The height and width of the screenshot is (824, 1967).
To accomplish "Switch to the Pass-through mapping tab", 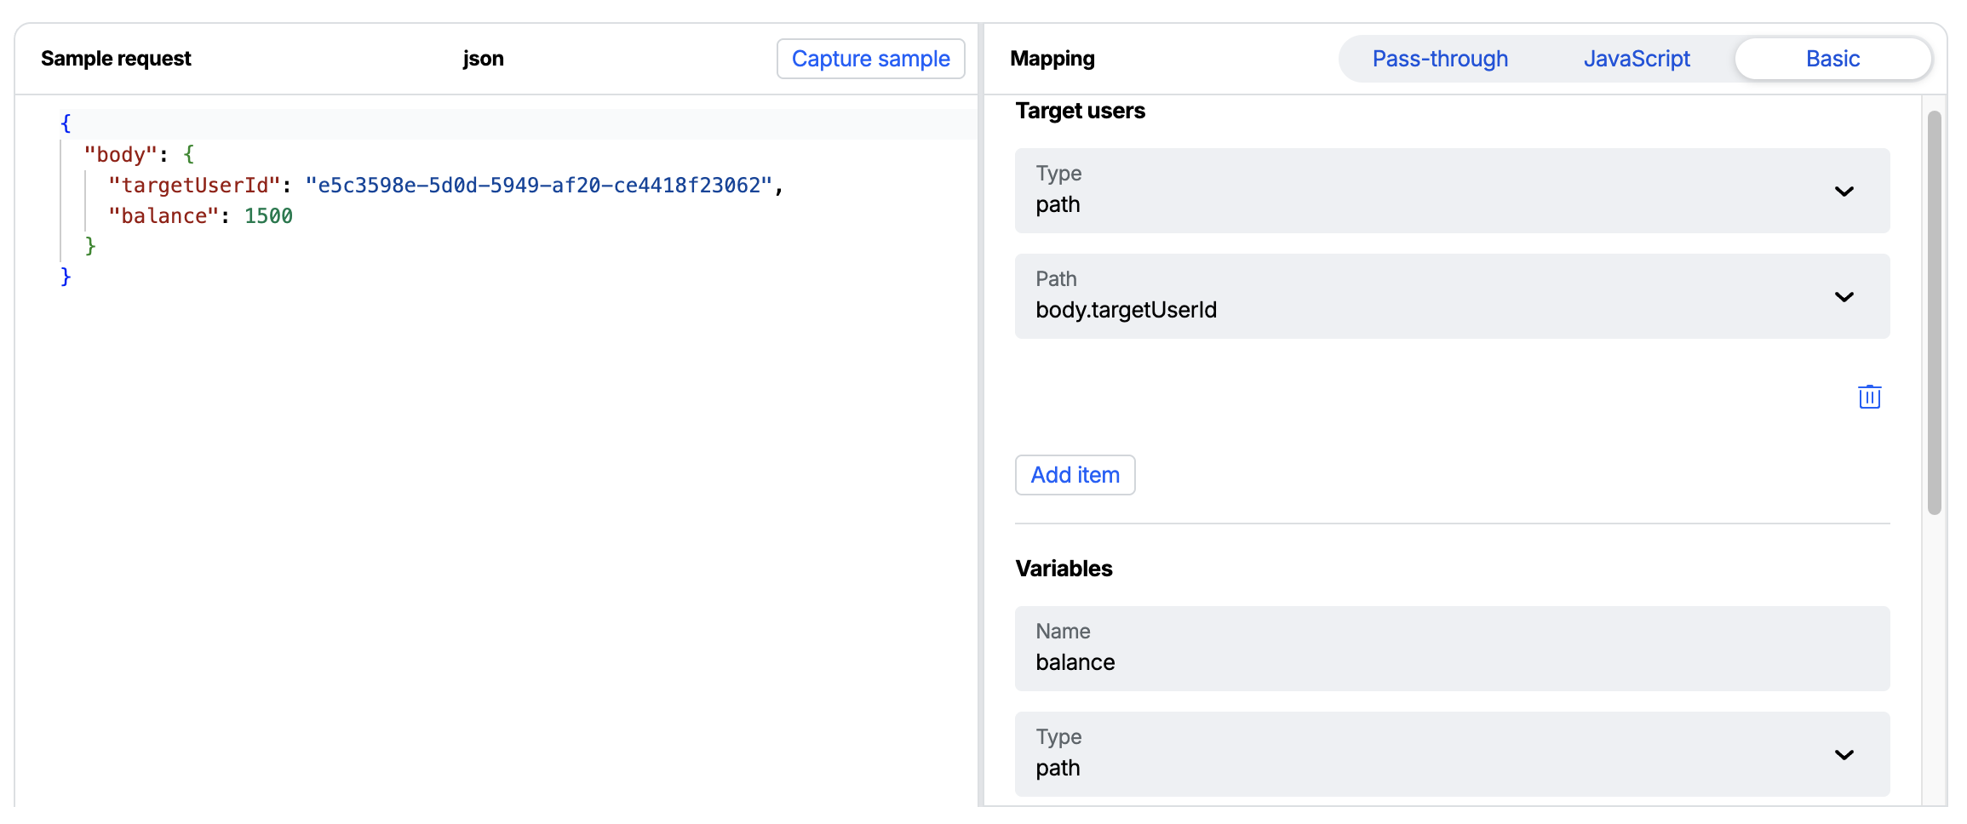I will (x=1439, y=59).
